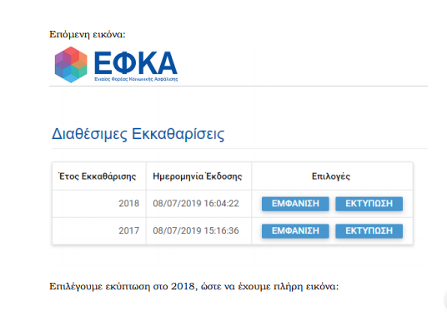This screenshot has height=336, width=447.
Task: Click the ΕΦΚΑ hexagon logo icon
Action: click(71, 65)
